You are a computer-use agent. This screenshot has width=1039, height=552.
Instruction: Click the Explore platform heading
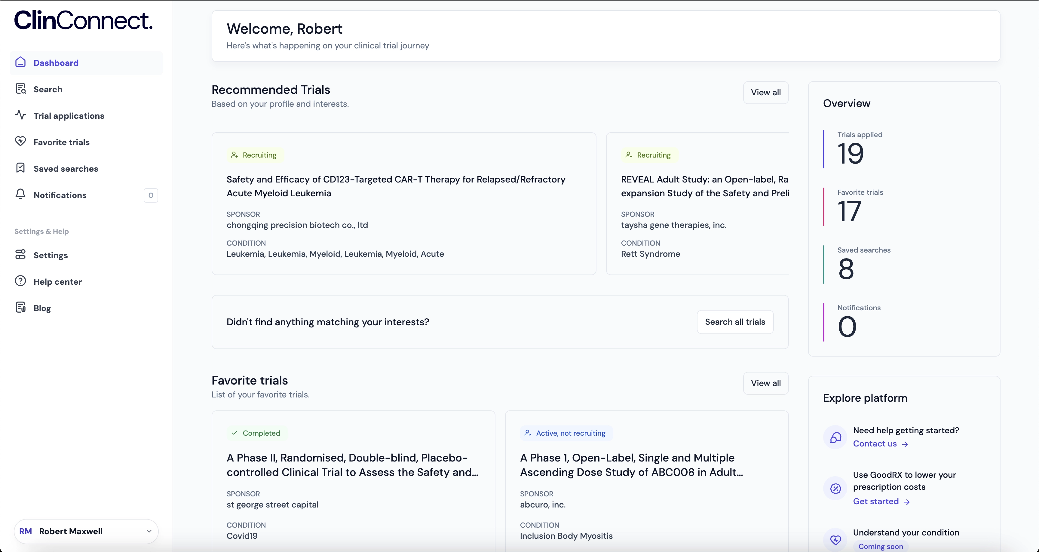point(865,398)
